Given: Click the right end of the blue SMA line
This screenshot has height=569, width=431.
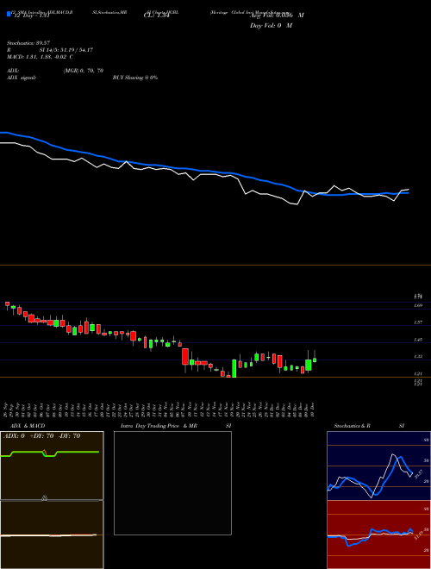Looking at the screenshot, I should point(408,193).
